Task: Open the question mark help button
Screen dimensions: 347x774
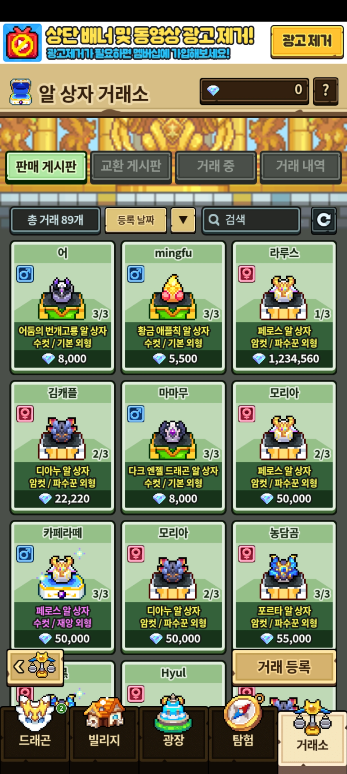Action: point(325,91)
